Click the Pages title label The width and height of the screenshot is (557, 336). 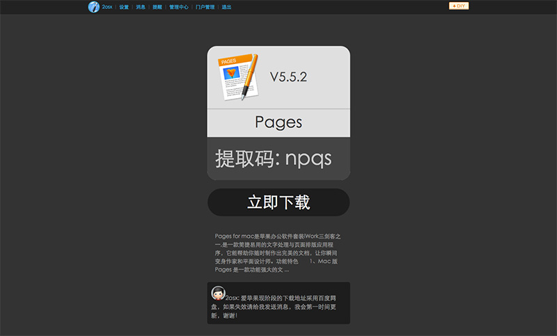(x=278, y=122)
